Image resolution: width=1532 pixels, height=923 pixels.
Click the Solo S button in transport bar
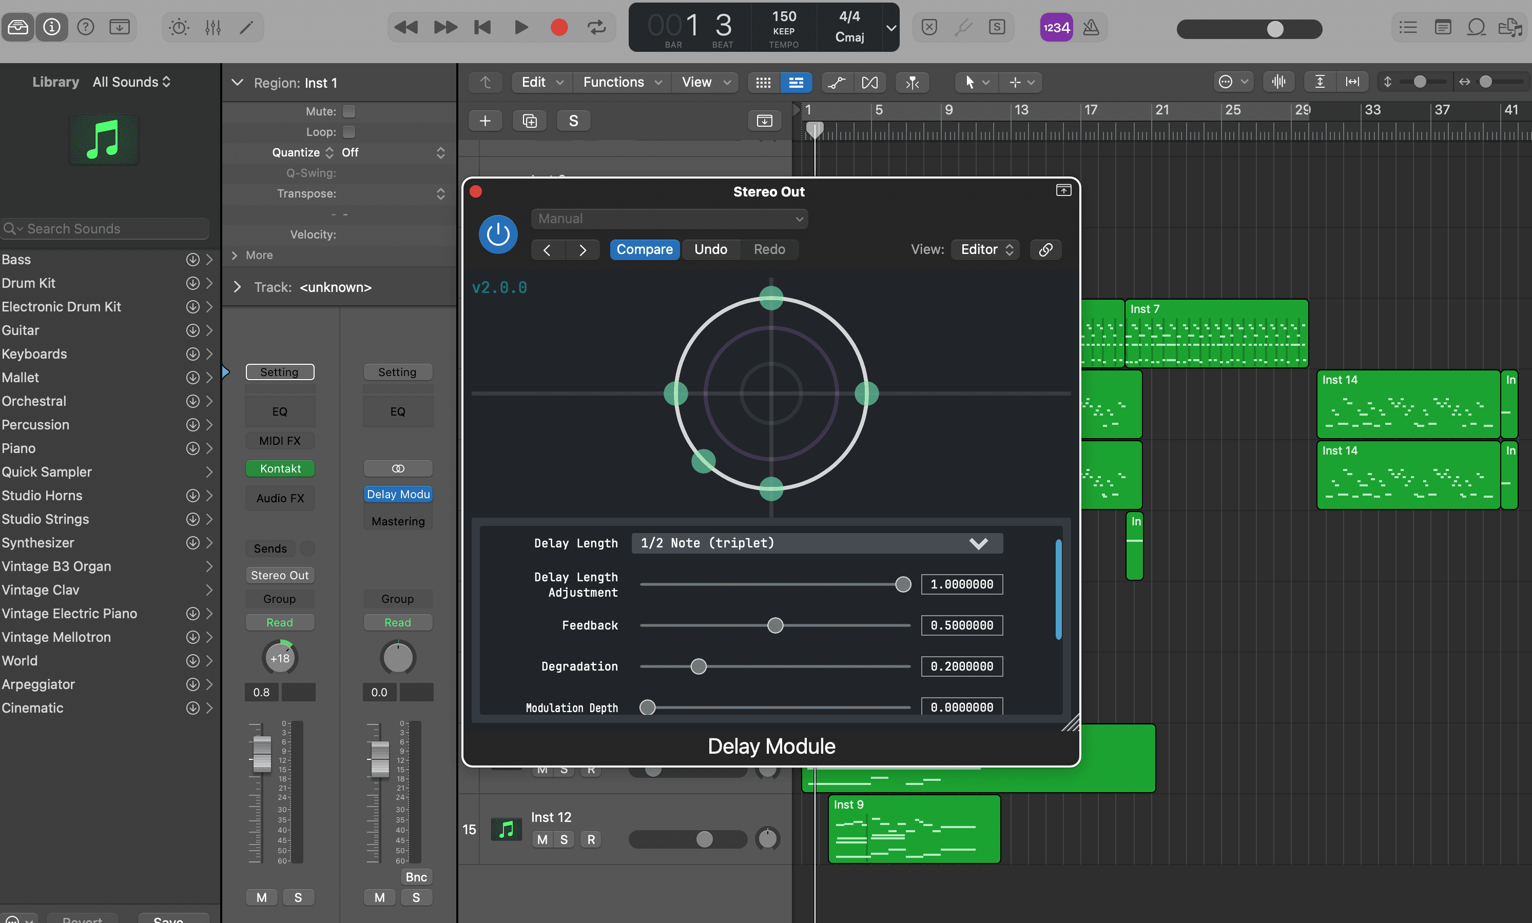[x=997, y=27]
